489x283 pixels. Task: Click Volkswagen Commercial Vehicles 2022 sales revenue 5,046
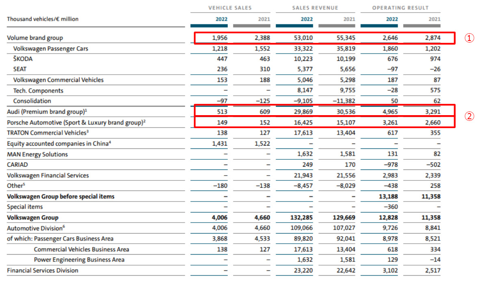pos(305,80)
